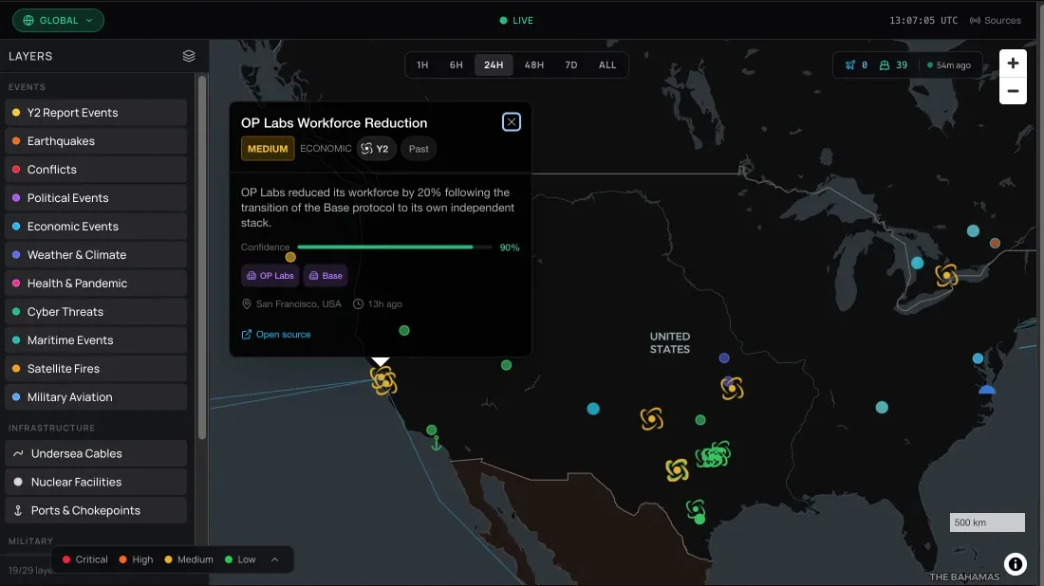Click the Medium legend entry
The width and height of the screenshot is (1044, 586).
pyautogui.click(x=189, y=559)
